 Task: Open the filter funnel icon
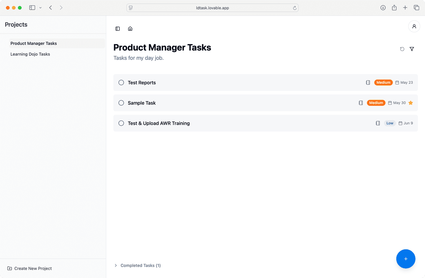[412, 49]
